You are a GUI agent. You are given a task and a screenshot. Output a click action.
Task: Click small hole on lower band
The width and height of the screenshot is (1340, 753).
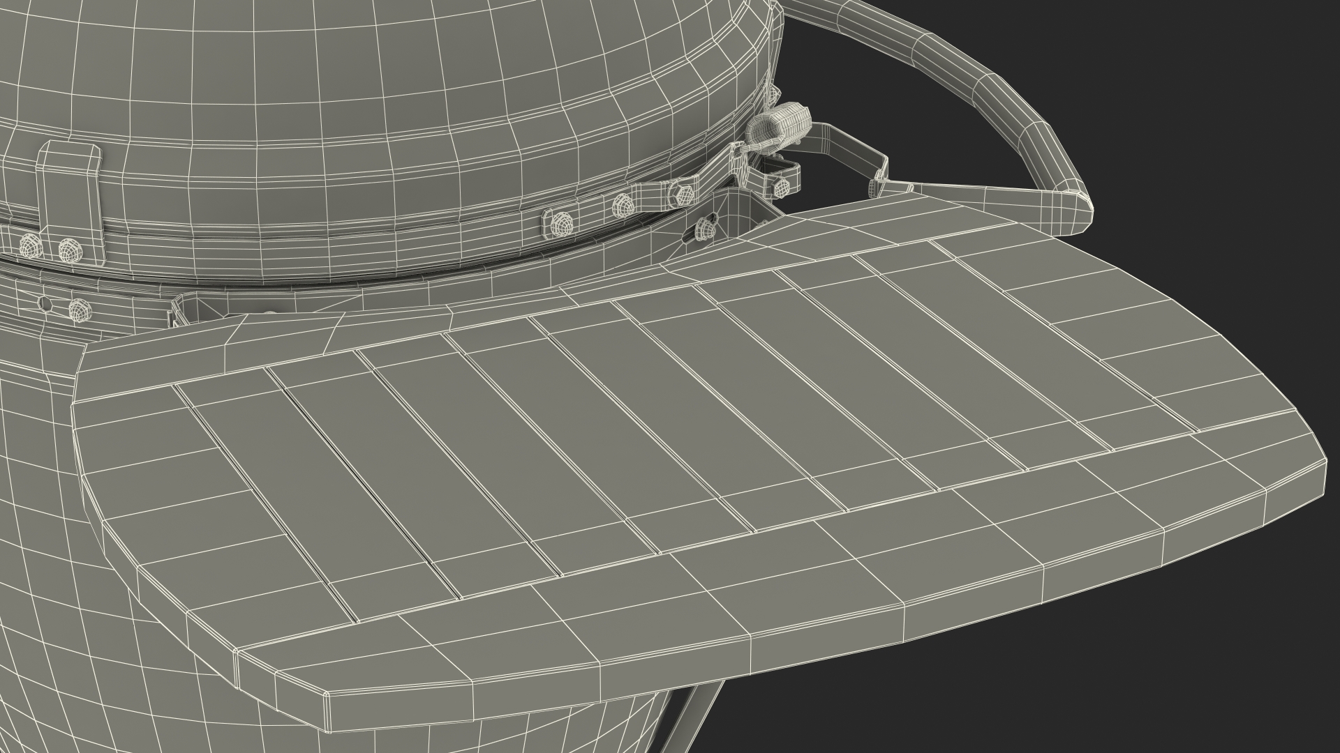45,303
